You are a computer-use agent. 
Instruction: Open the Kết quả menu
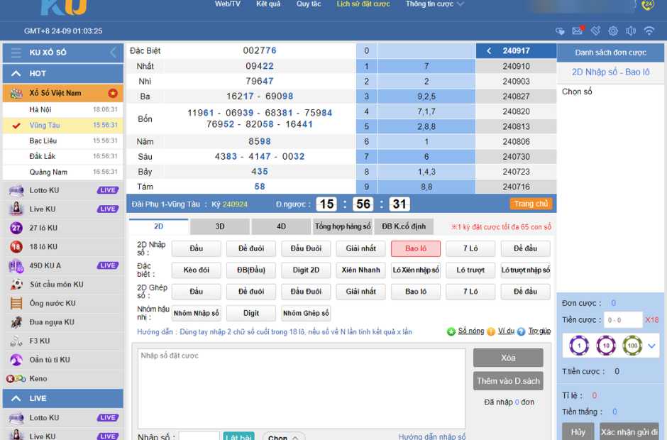click(x=268, y=4)
